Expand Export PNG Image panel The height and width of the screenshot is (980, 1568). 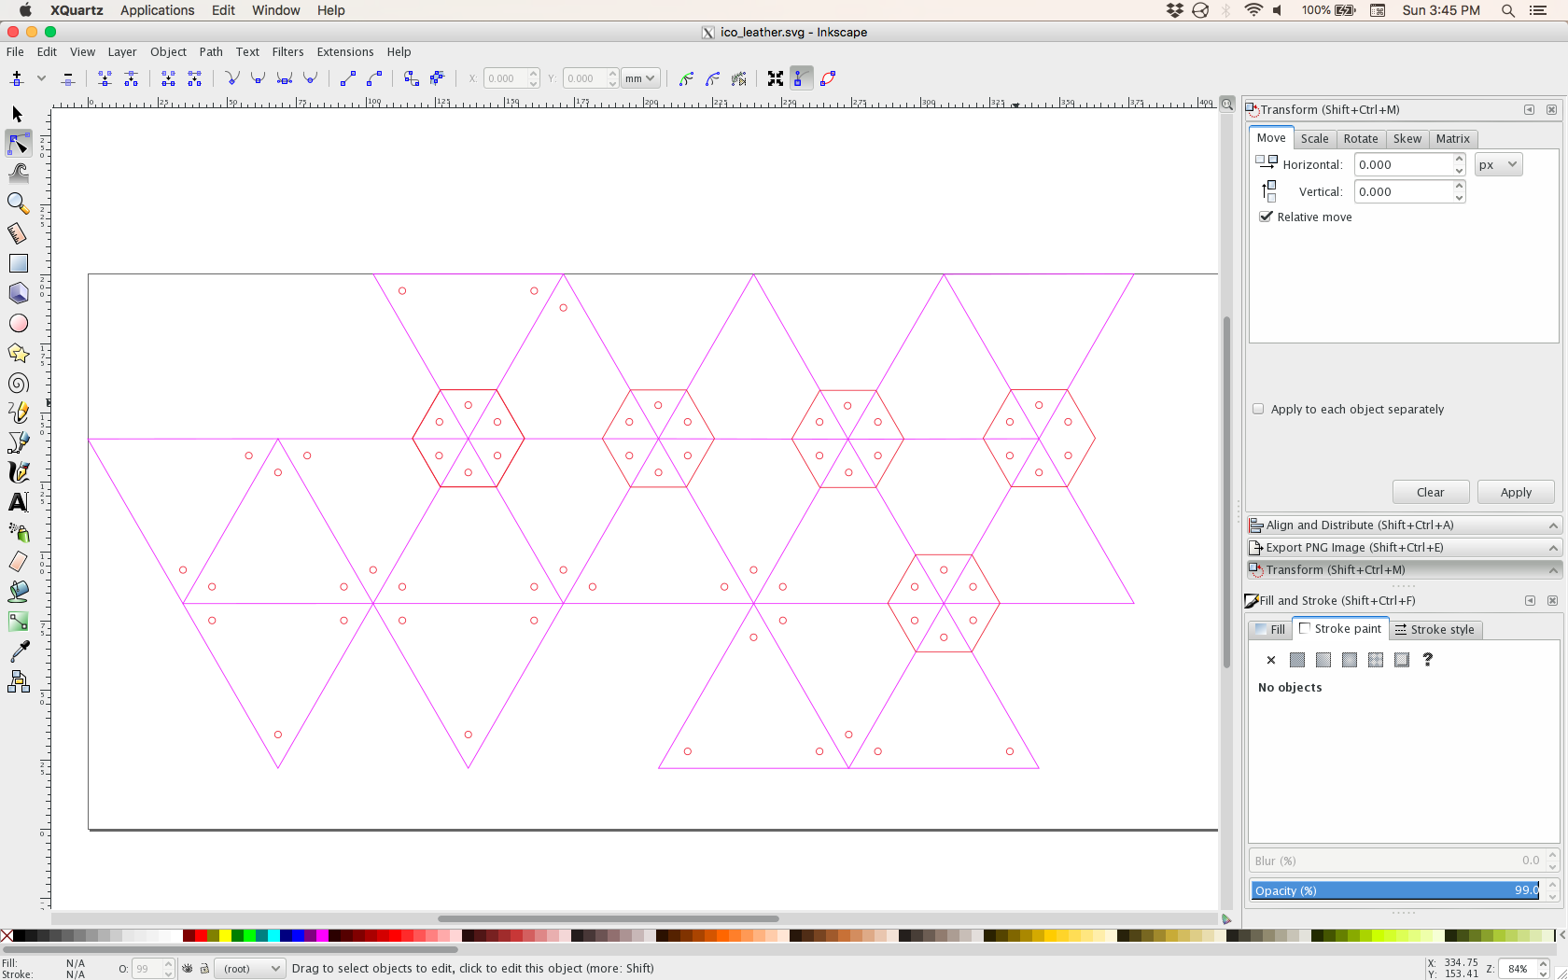point(1404,548)
